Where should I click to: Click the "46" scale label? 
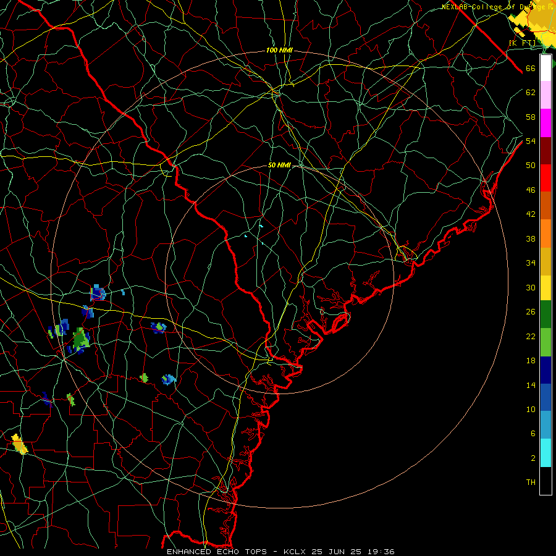point(531,190)
